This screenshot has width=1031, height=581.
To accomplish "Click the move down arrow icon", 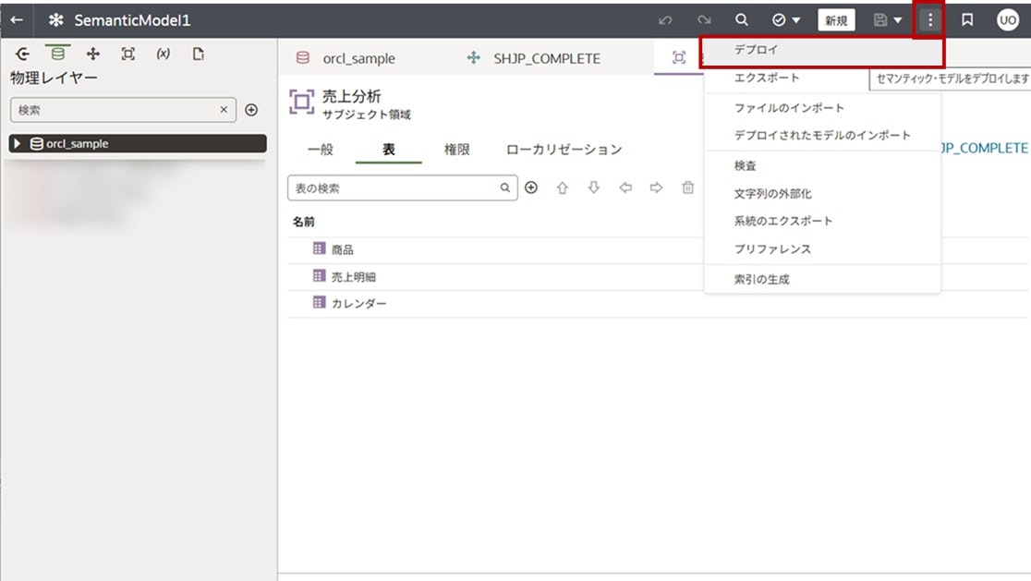I will click(594, 188).
